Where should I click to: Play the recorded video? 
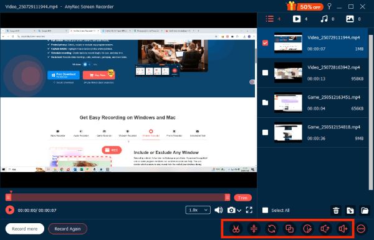(x=10, y=210)
